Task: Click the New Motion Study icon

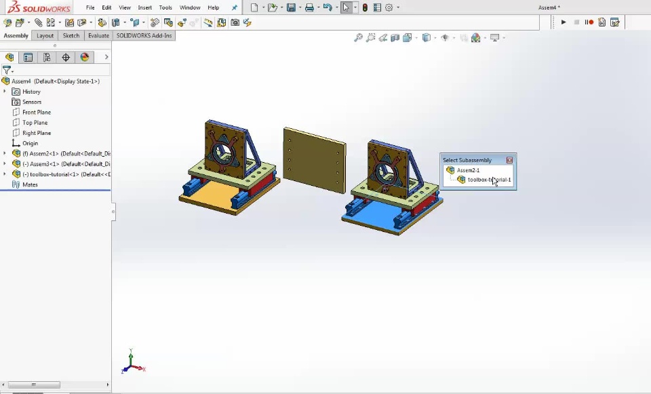Action: (x=155, y=22)
